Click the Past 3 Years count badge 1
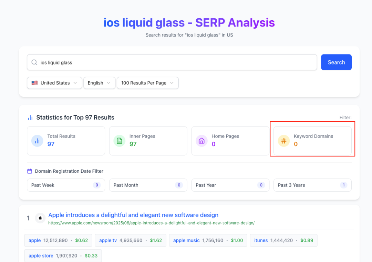The height and width of the screenshot is (262, 372). click(x=343, y=185)
